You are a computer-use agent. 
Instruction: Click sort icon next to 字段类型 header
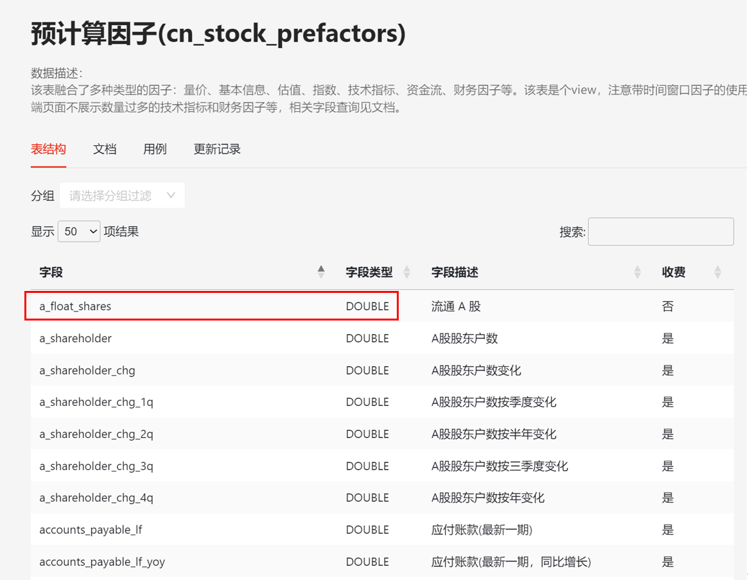pos(406,272)
